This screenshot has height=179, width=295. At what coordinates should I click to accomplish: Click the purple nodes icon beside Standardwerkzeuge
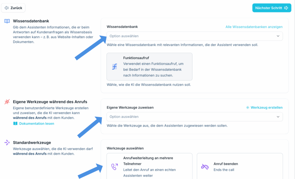click(7, 142)
